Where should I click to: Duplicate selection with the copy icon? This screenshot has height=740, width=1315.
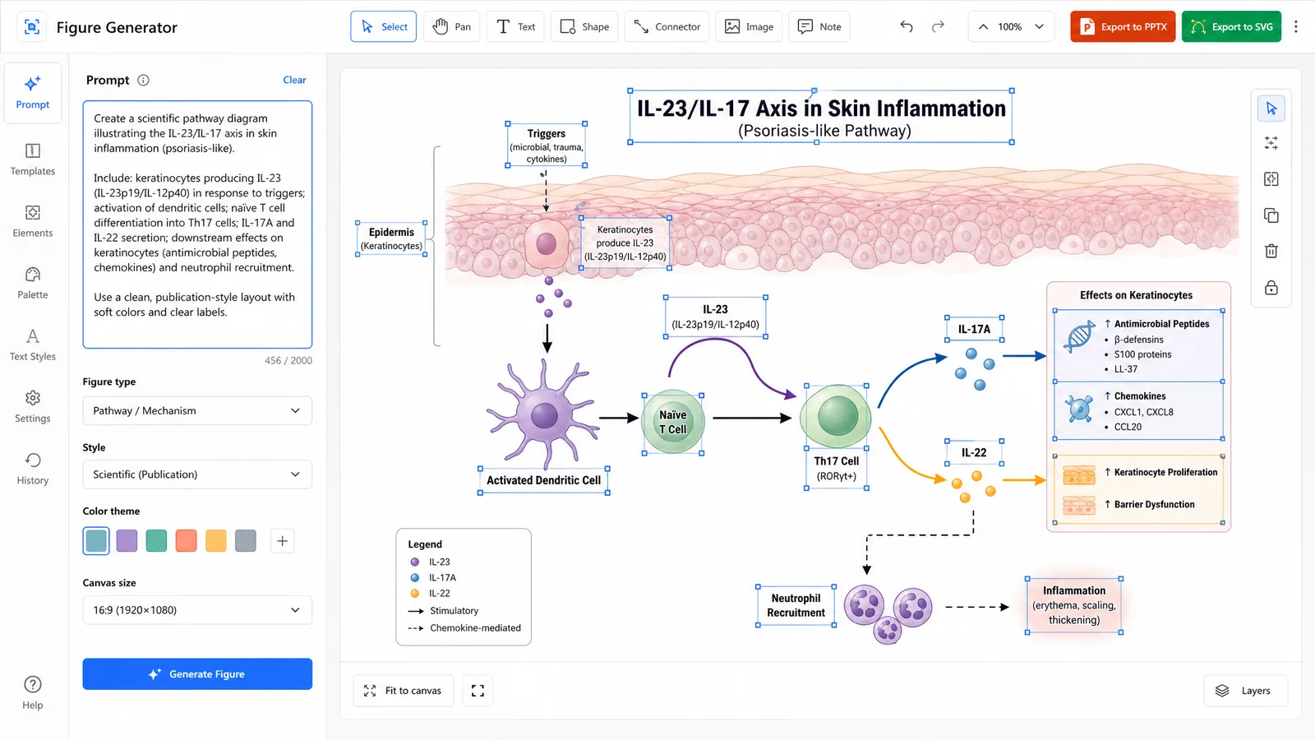coord(1271,215)
